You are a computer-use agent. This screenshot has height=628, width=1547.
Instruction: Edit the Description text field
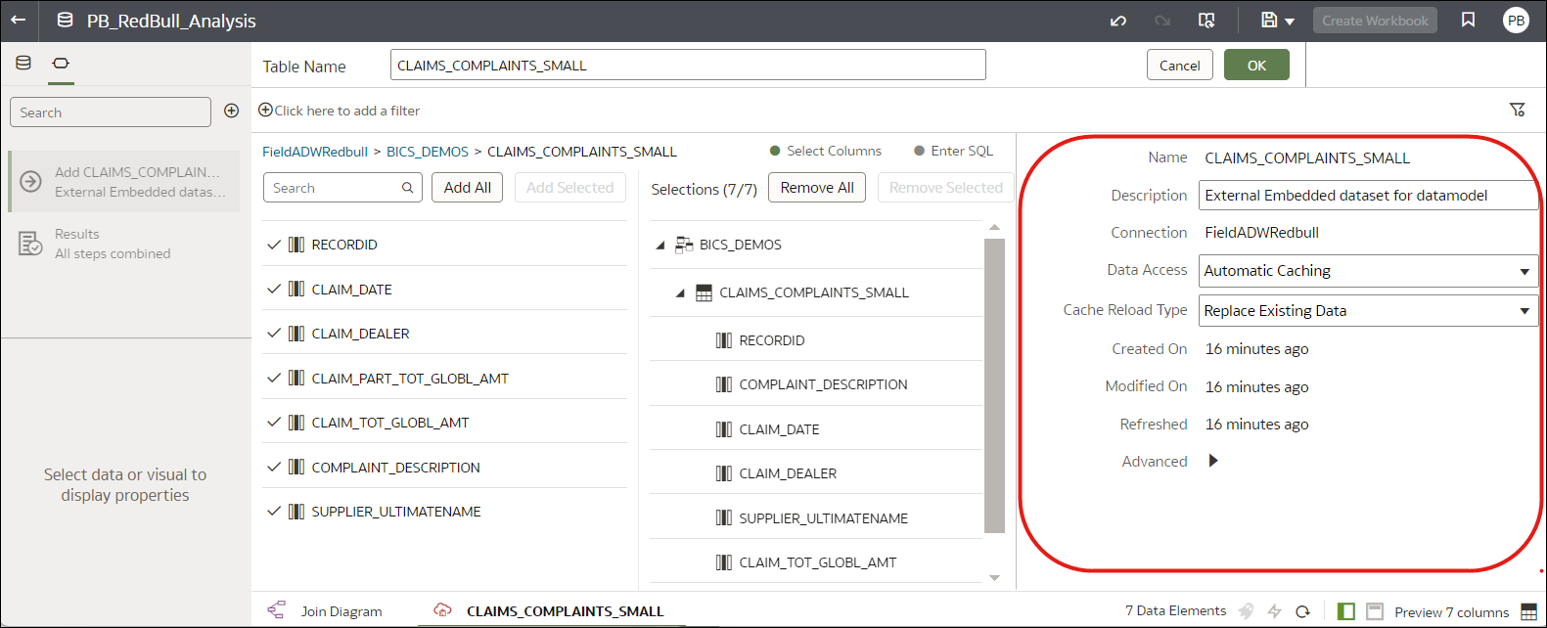(x=1368, y=195)
